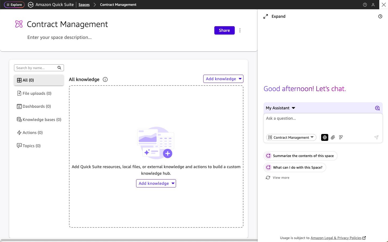Open the three-dot menu beside Share

(240, 30)
